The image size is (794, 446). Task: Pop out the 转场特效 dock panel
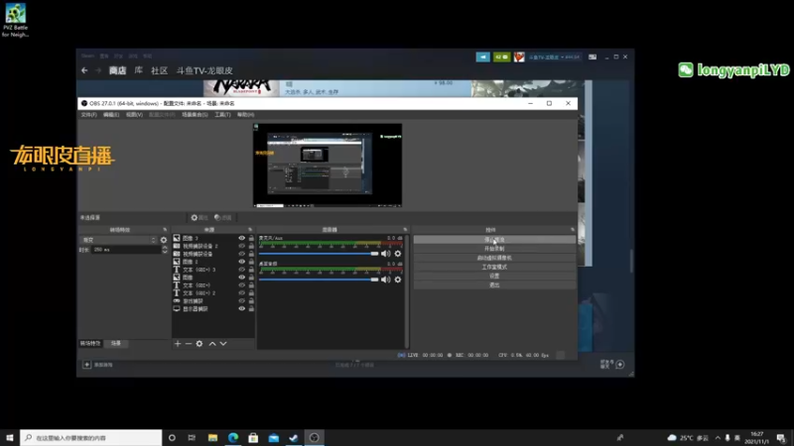[x=165, y=230]
